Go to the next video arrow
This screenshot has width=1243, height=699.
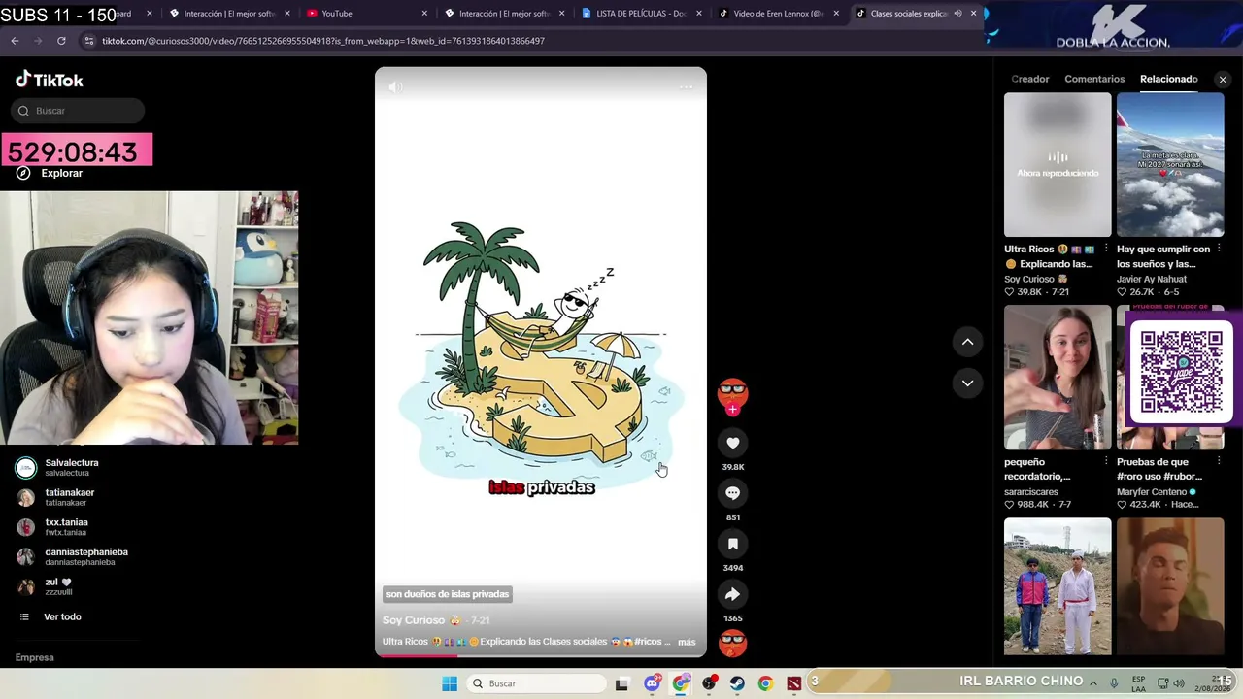coord(967,383)
